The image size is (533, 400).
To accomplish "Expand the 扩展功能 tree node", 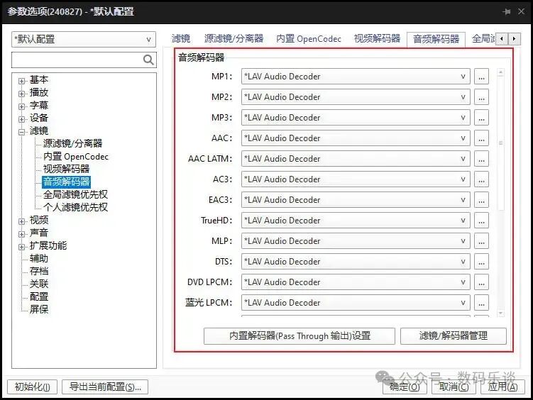I will click(22, 247).
